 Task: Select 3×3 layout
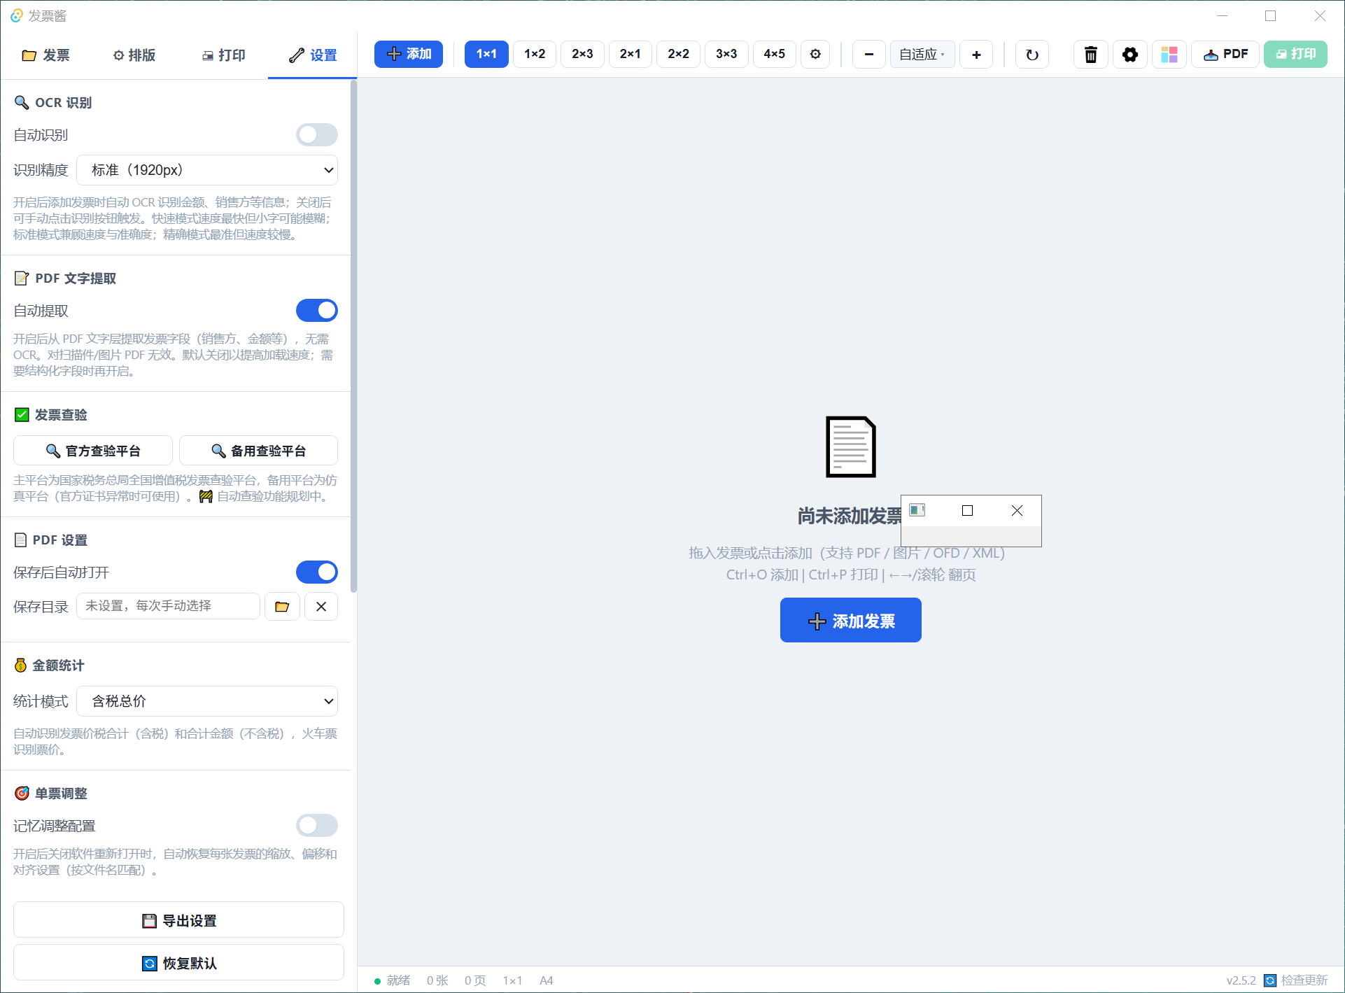click(x=726, y=54)
